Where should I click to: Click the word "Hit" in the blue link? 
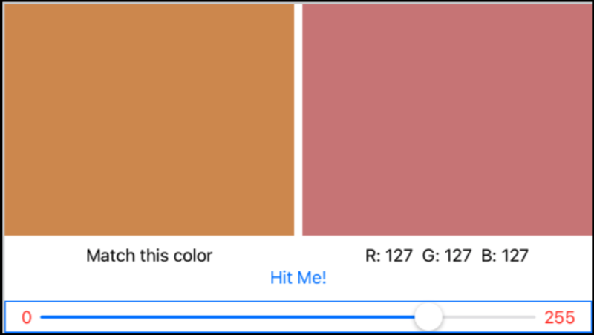281,279
